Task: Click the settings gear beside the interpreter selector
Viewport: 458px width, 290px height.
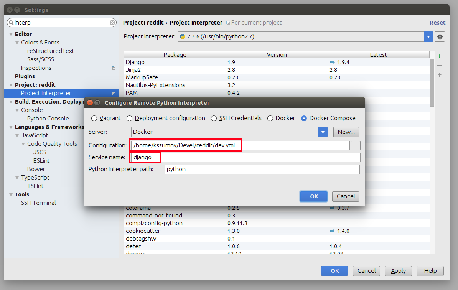Action: 440,36
